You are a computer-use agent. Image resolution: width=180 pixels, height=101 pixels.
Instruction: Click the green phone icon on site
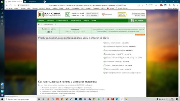pos(68,15)
